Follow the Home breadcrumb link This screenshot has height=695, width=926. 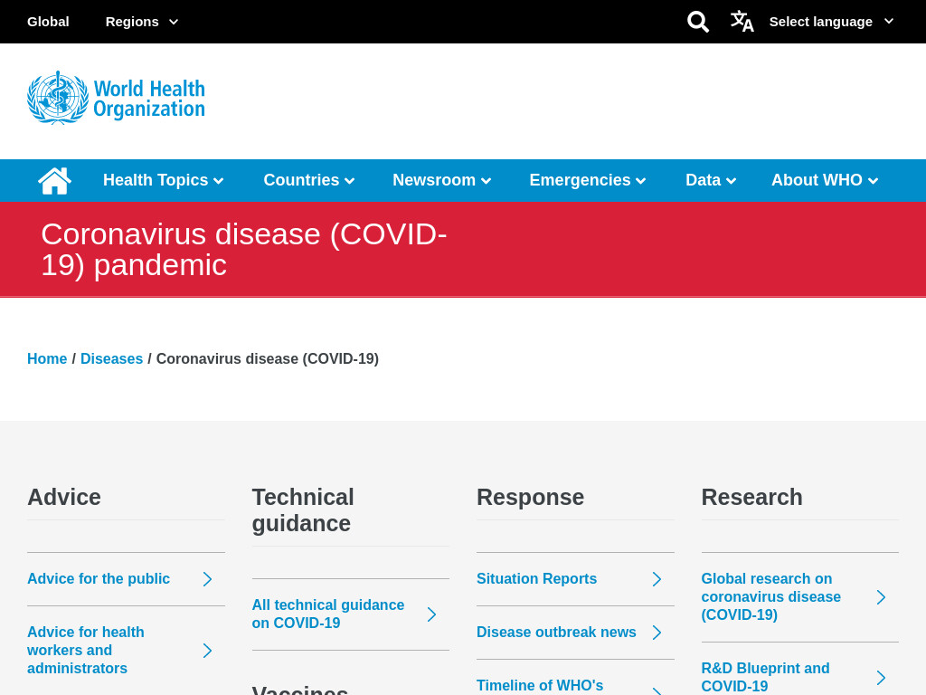pyautogui.click(x=47, y=358)
